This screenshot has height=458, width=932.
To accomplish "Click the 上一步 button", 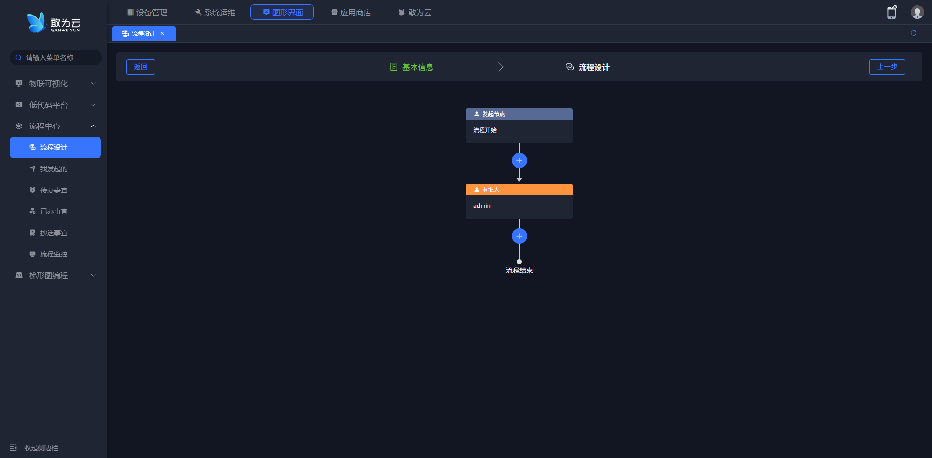I will [x=887, y=67].
